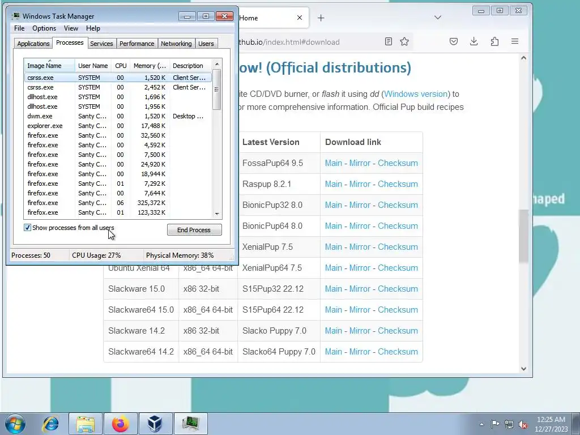
Task: Click process list scroll down arrow
Action: click(x=217, y=214)
